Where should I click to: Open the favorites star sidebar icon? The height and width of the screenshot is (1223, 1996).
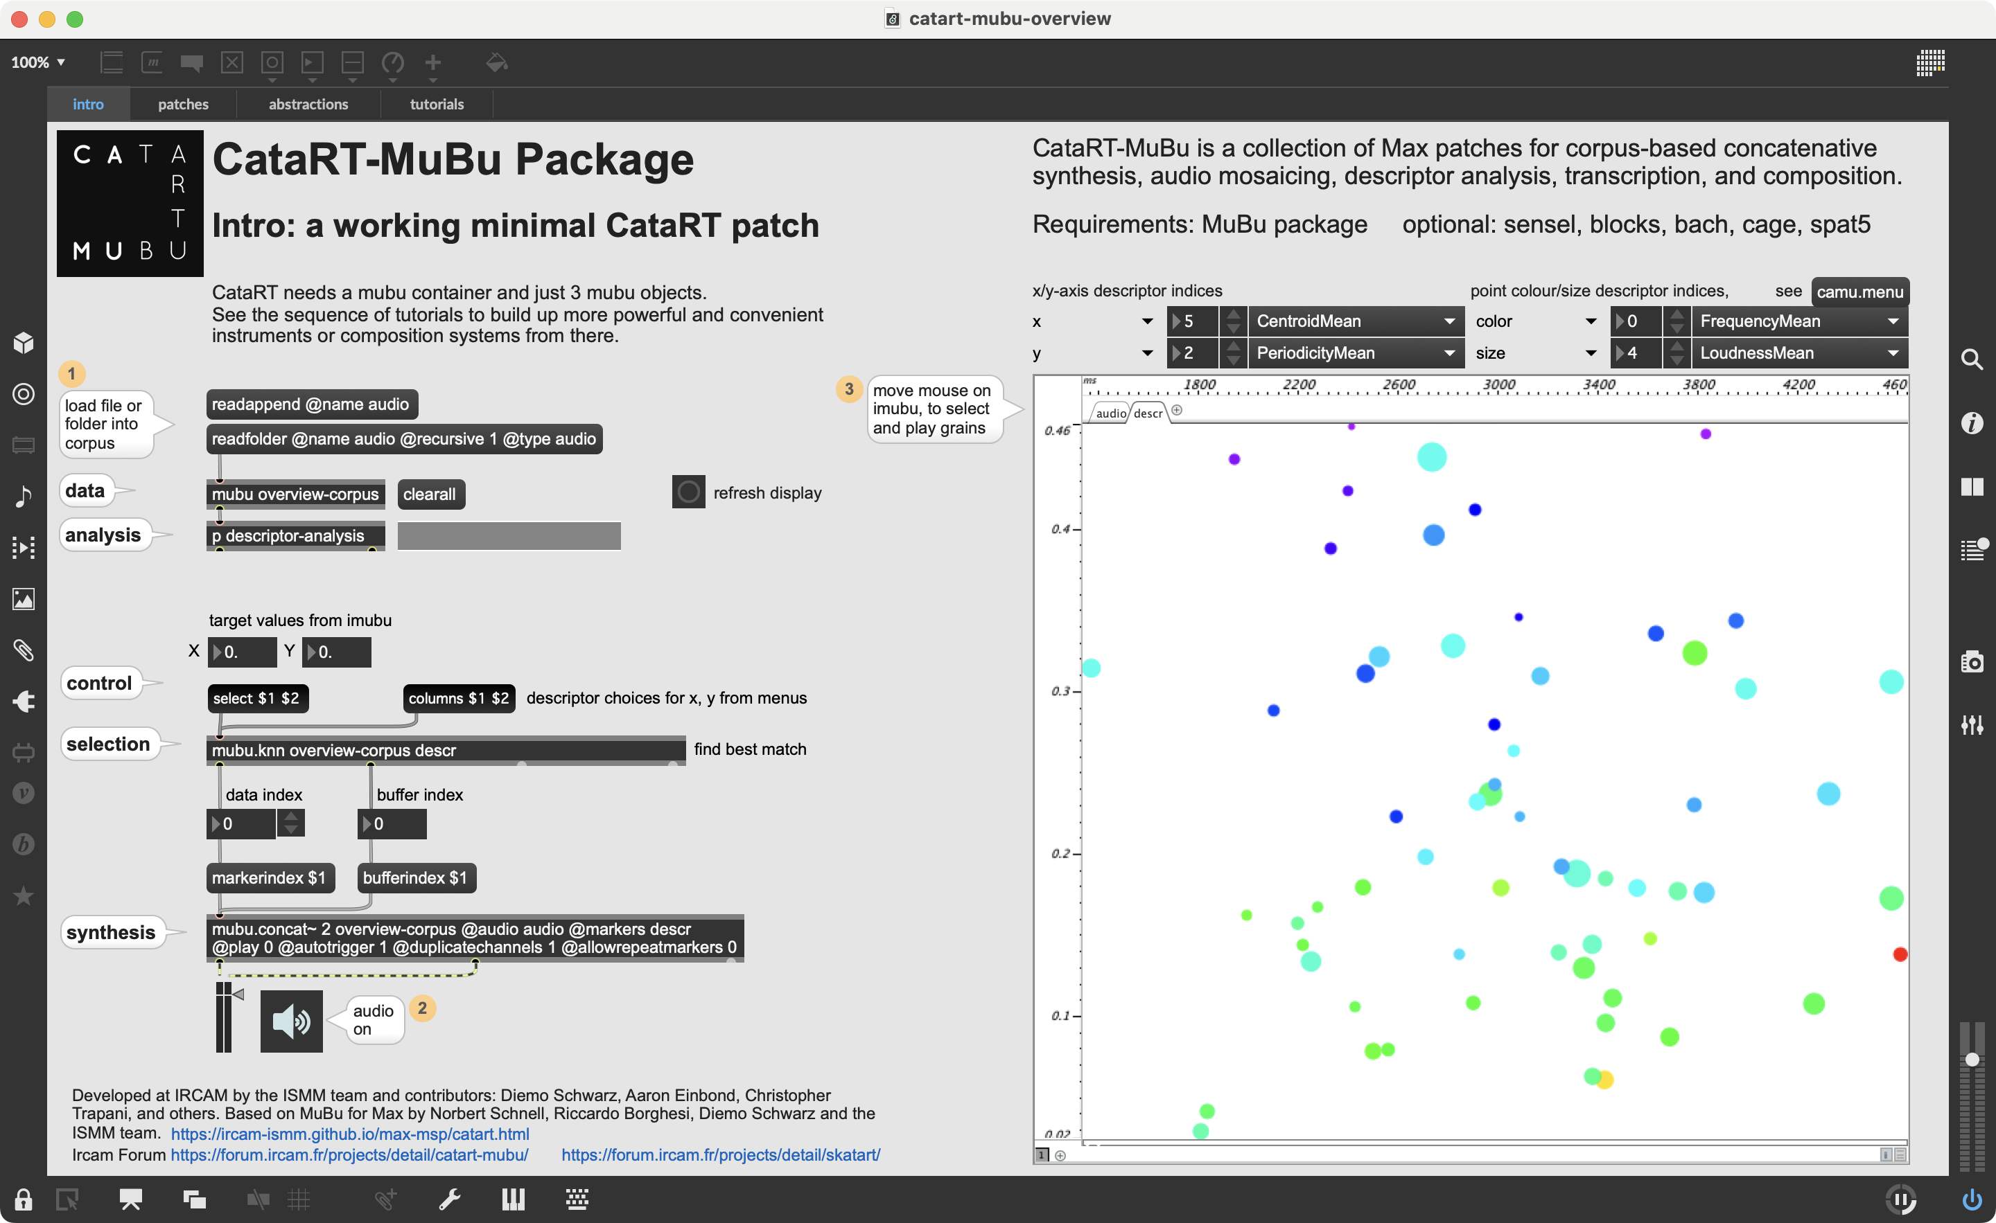coord(24,895)
